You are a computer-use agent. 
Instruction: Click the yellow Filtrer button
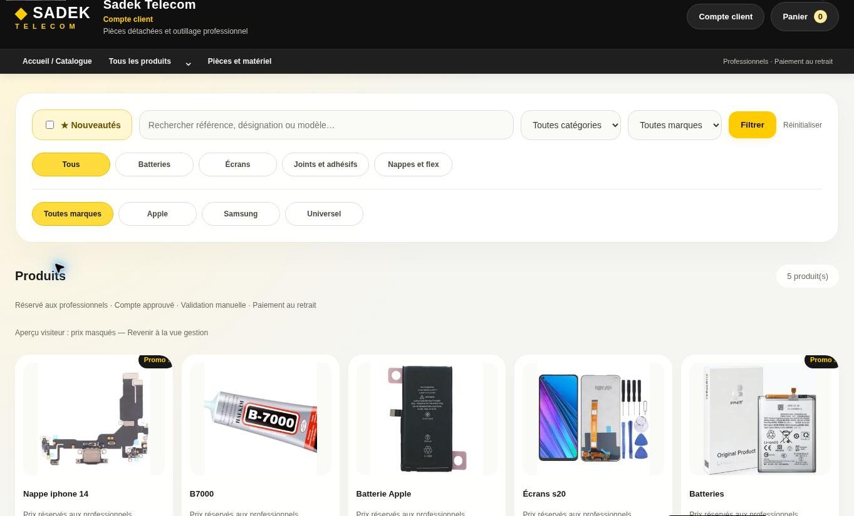[752, 125]
